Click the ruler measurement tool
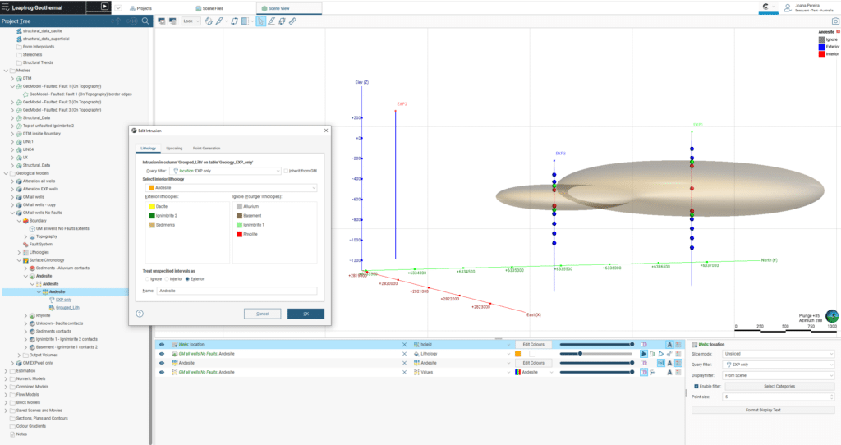The width and height of the screenshot is (841, 445). (292, 21)
